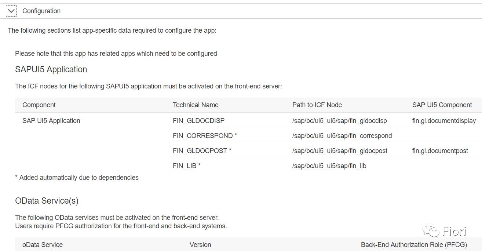This screenshot has height=251, width=482.
Task: Click the Back-End Authorization Role (PFCG) header
Action: coord(414,245)
